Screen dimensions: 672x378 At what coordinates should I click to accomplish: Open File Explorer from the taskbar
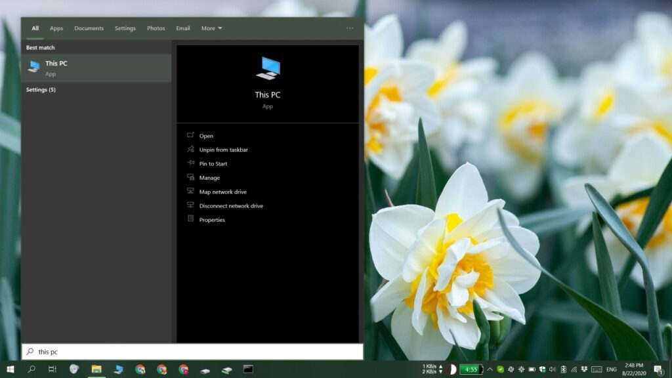tap(95, 368)
